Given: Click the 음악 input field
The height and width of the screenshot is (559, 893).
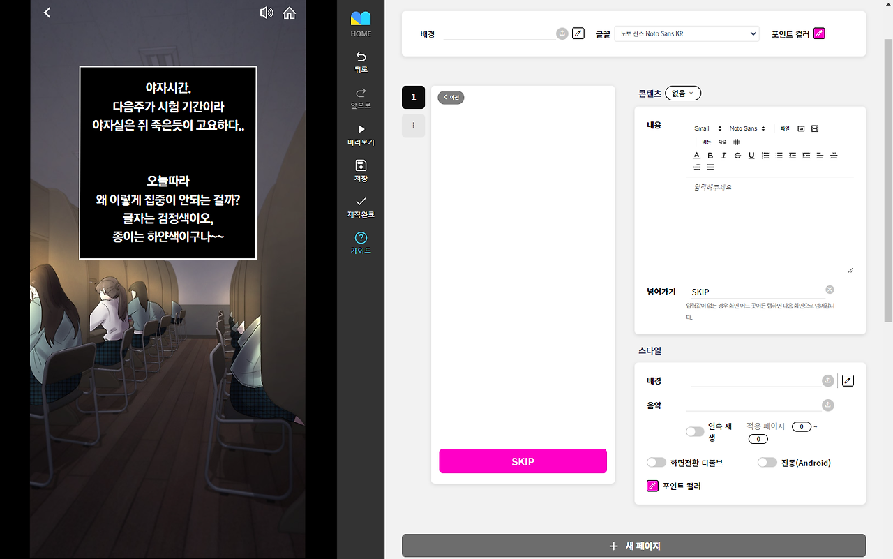Looking at the screenshot, I should (753, 405).
